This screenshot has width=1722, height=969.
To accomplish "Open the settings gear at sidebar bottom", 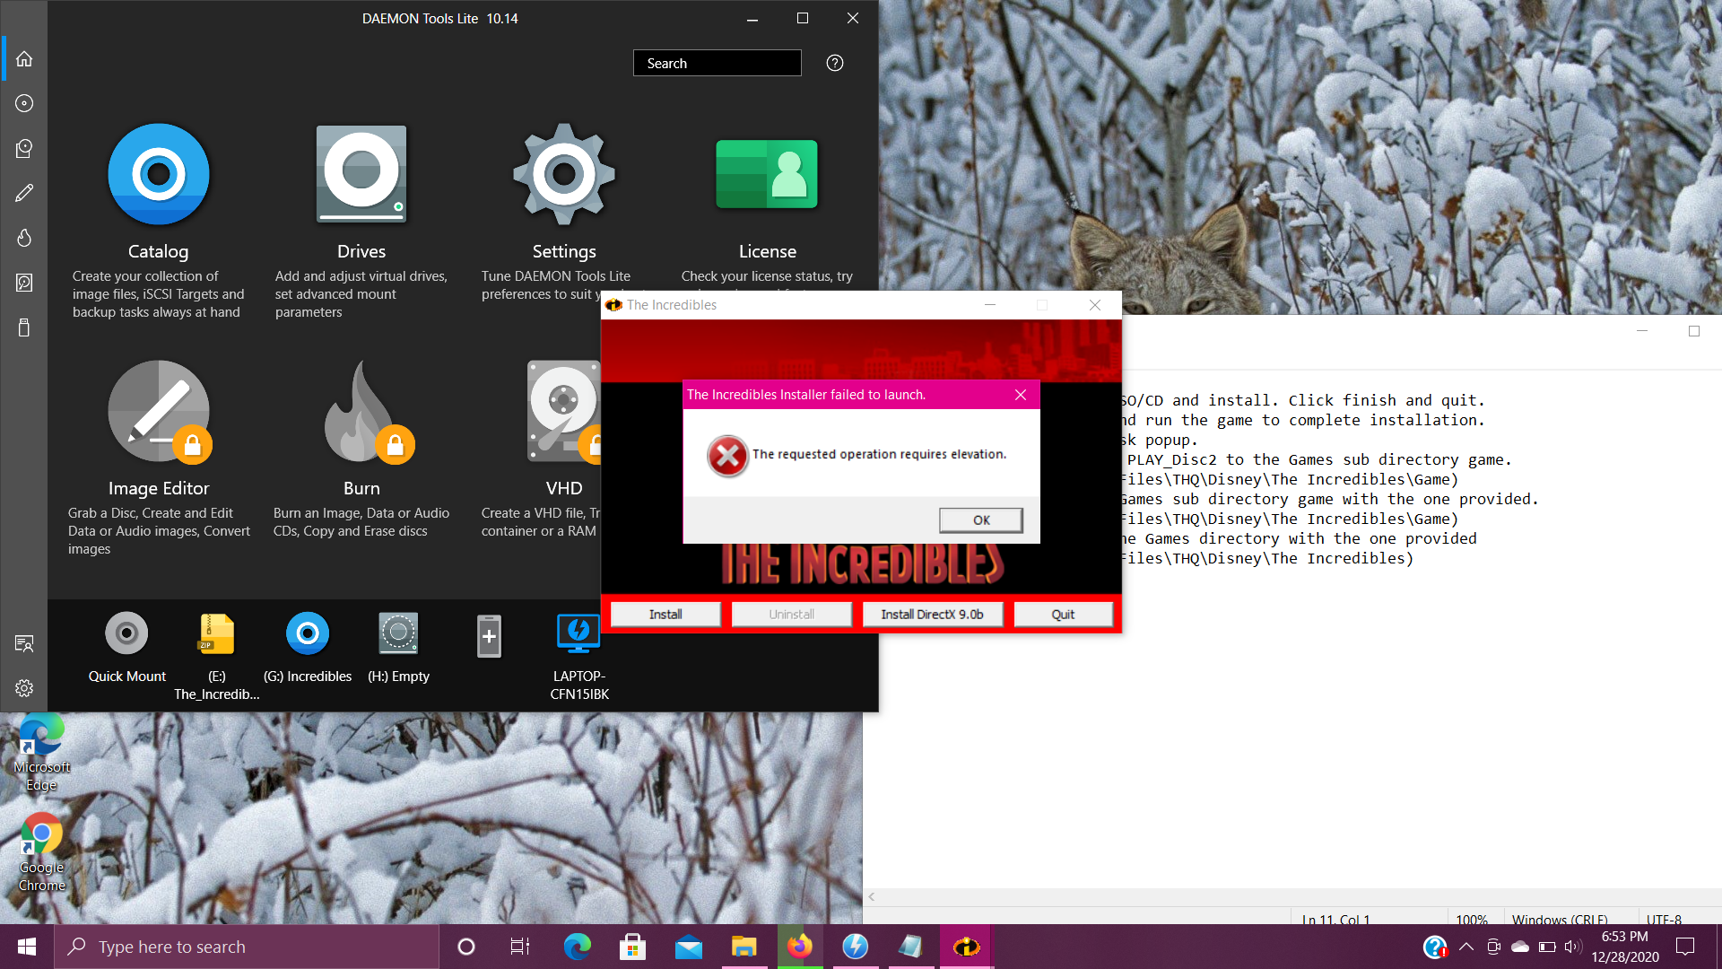I will [24, 688].
